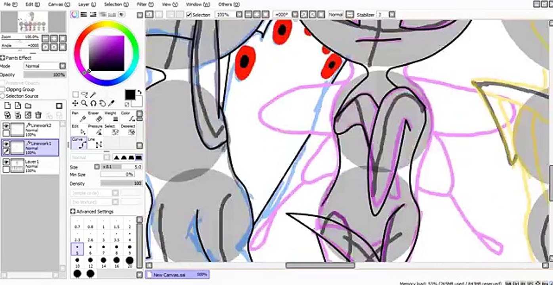The width and height of the screenshot is (553, 285).
Task: Open the Stabilizer value dropdown
Action: coord(392,15)
